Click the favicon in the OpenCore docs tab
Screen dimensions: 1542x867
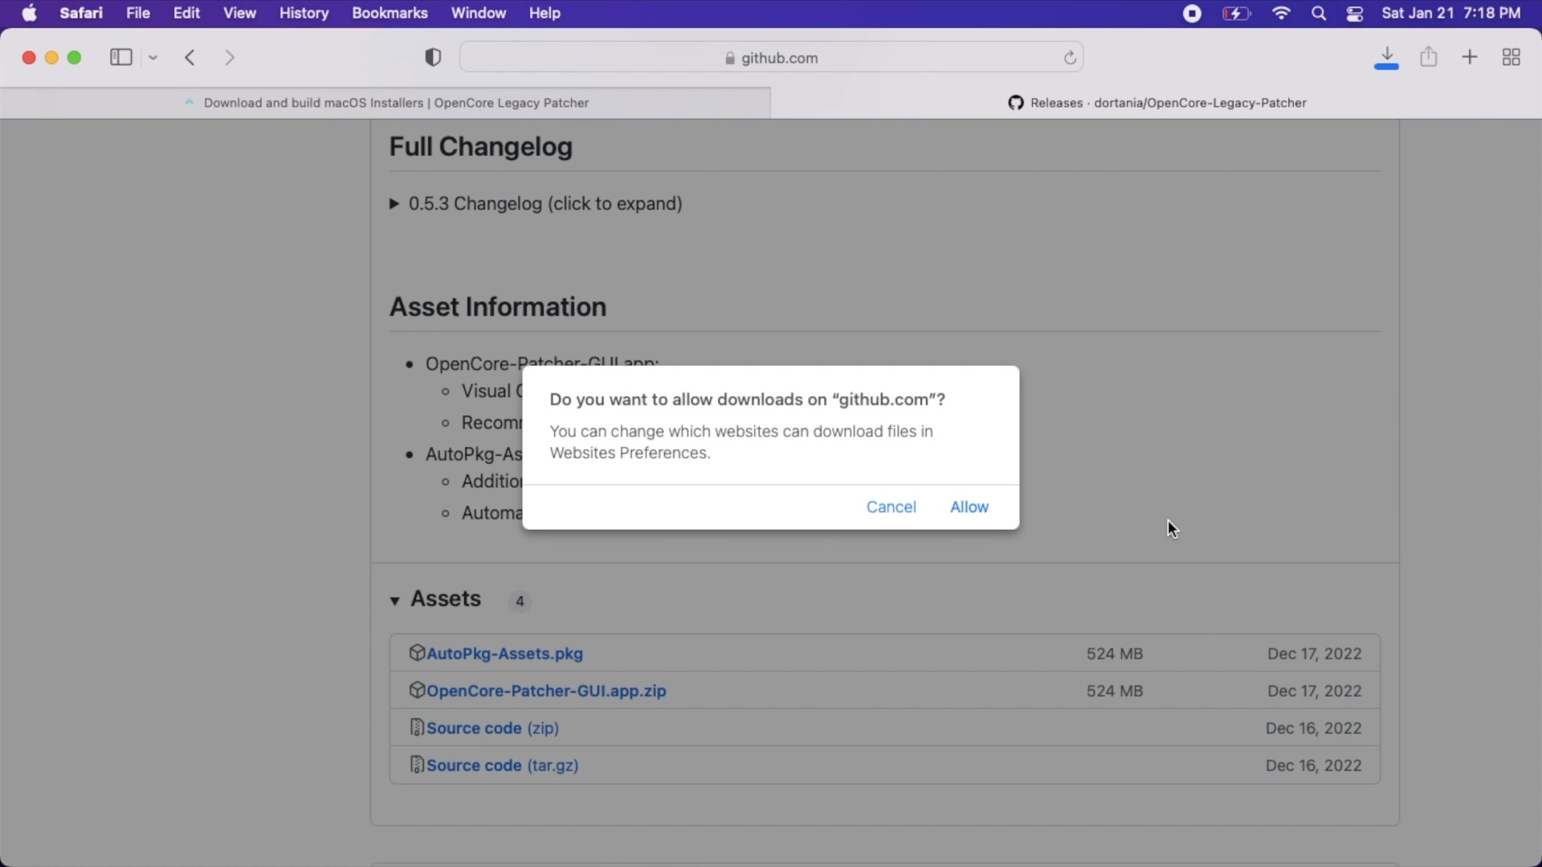(x=190, y=102)
